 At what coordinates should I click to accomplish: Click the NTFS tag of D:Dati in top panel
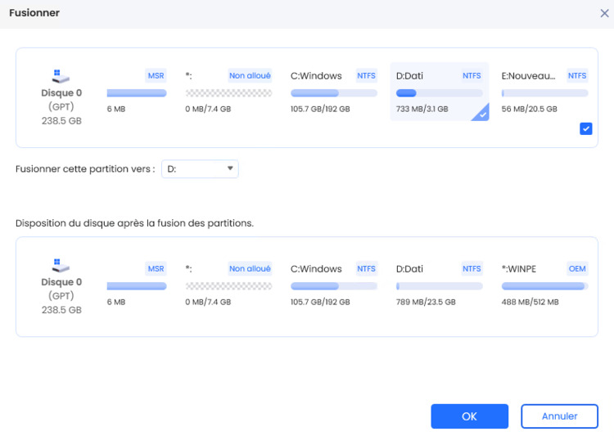[x=472, y=75]
